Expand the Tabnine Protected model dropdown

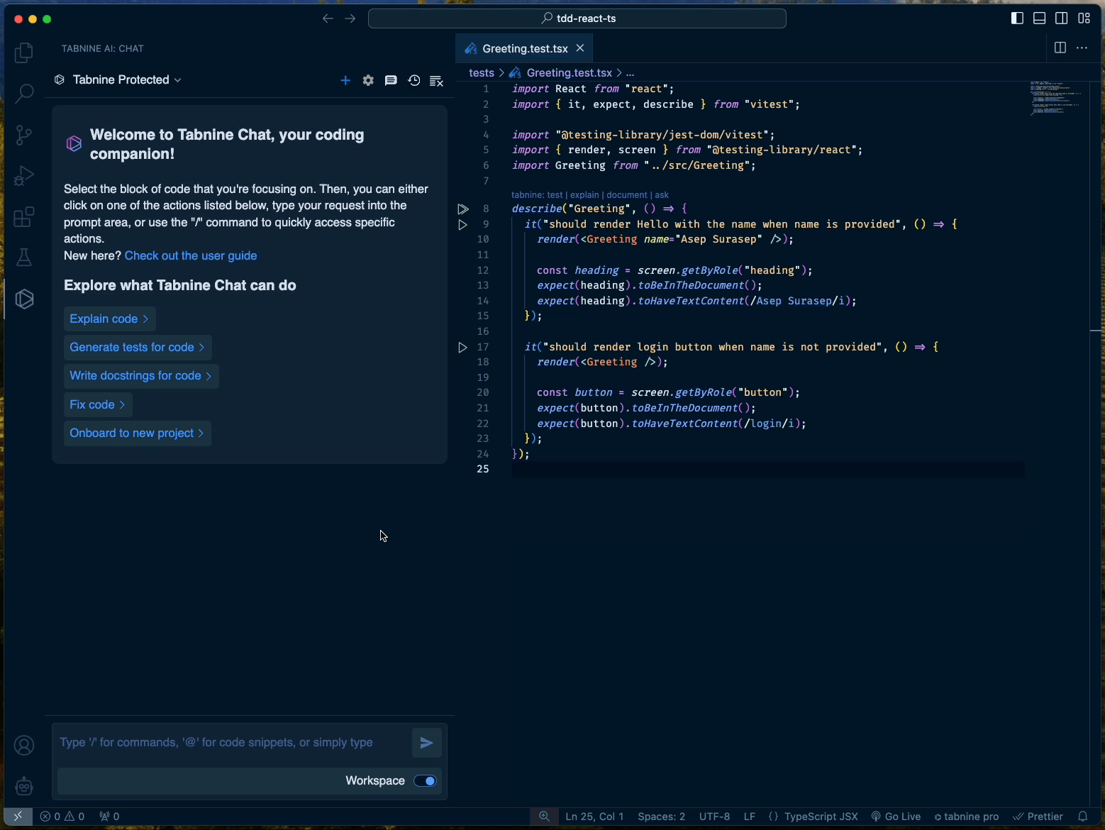[118, 80]
